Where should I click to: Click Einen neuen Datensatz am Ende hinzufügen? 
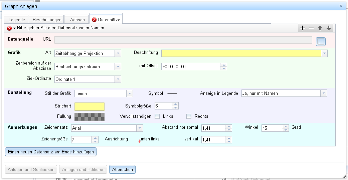point(51,152)
